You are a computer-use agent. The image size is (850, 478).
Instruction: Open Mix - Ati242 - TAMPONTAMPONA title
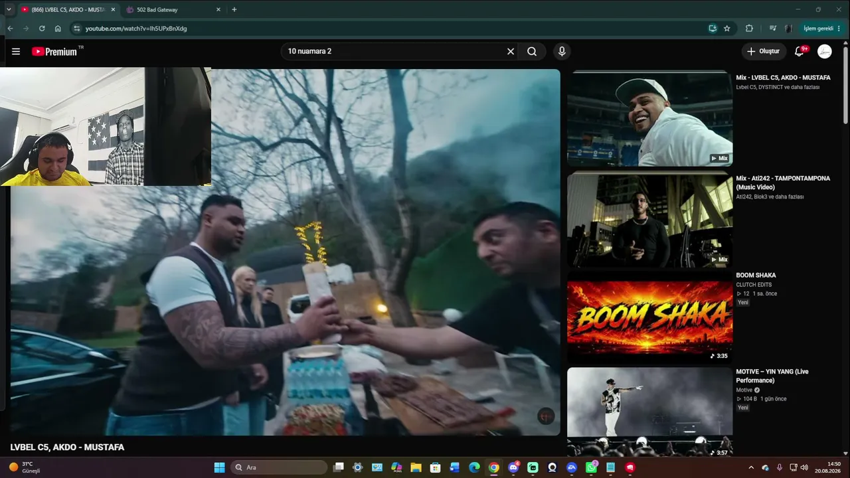click(783, 183)
